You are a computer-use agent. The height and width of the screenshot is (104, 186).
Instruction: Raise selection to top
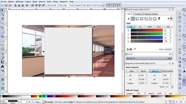(x=44, y=5)
